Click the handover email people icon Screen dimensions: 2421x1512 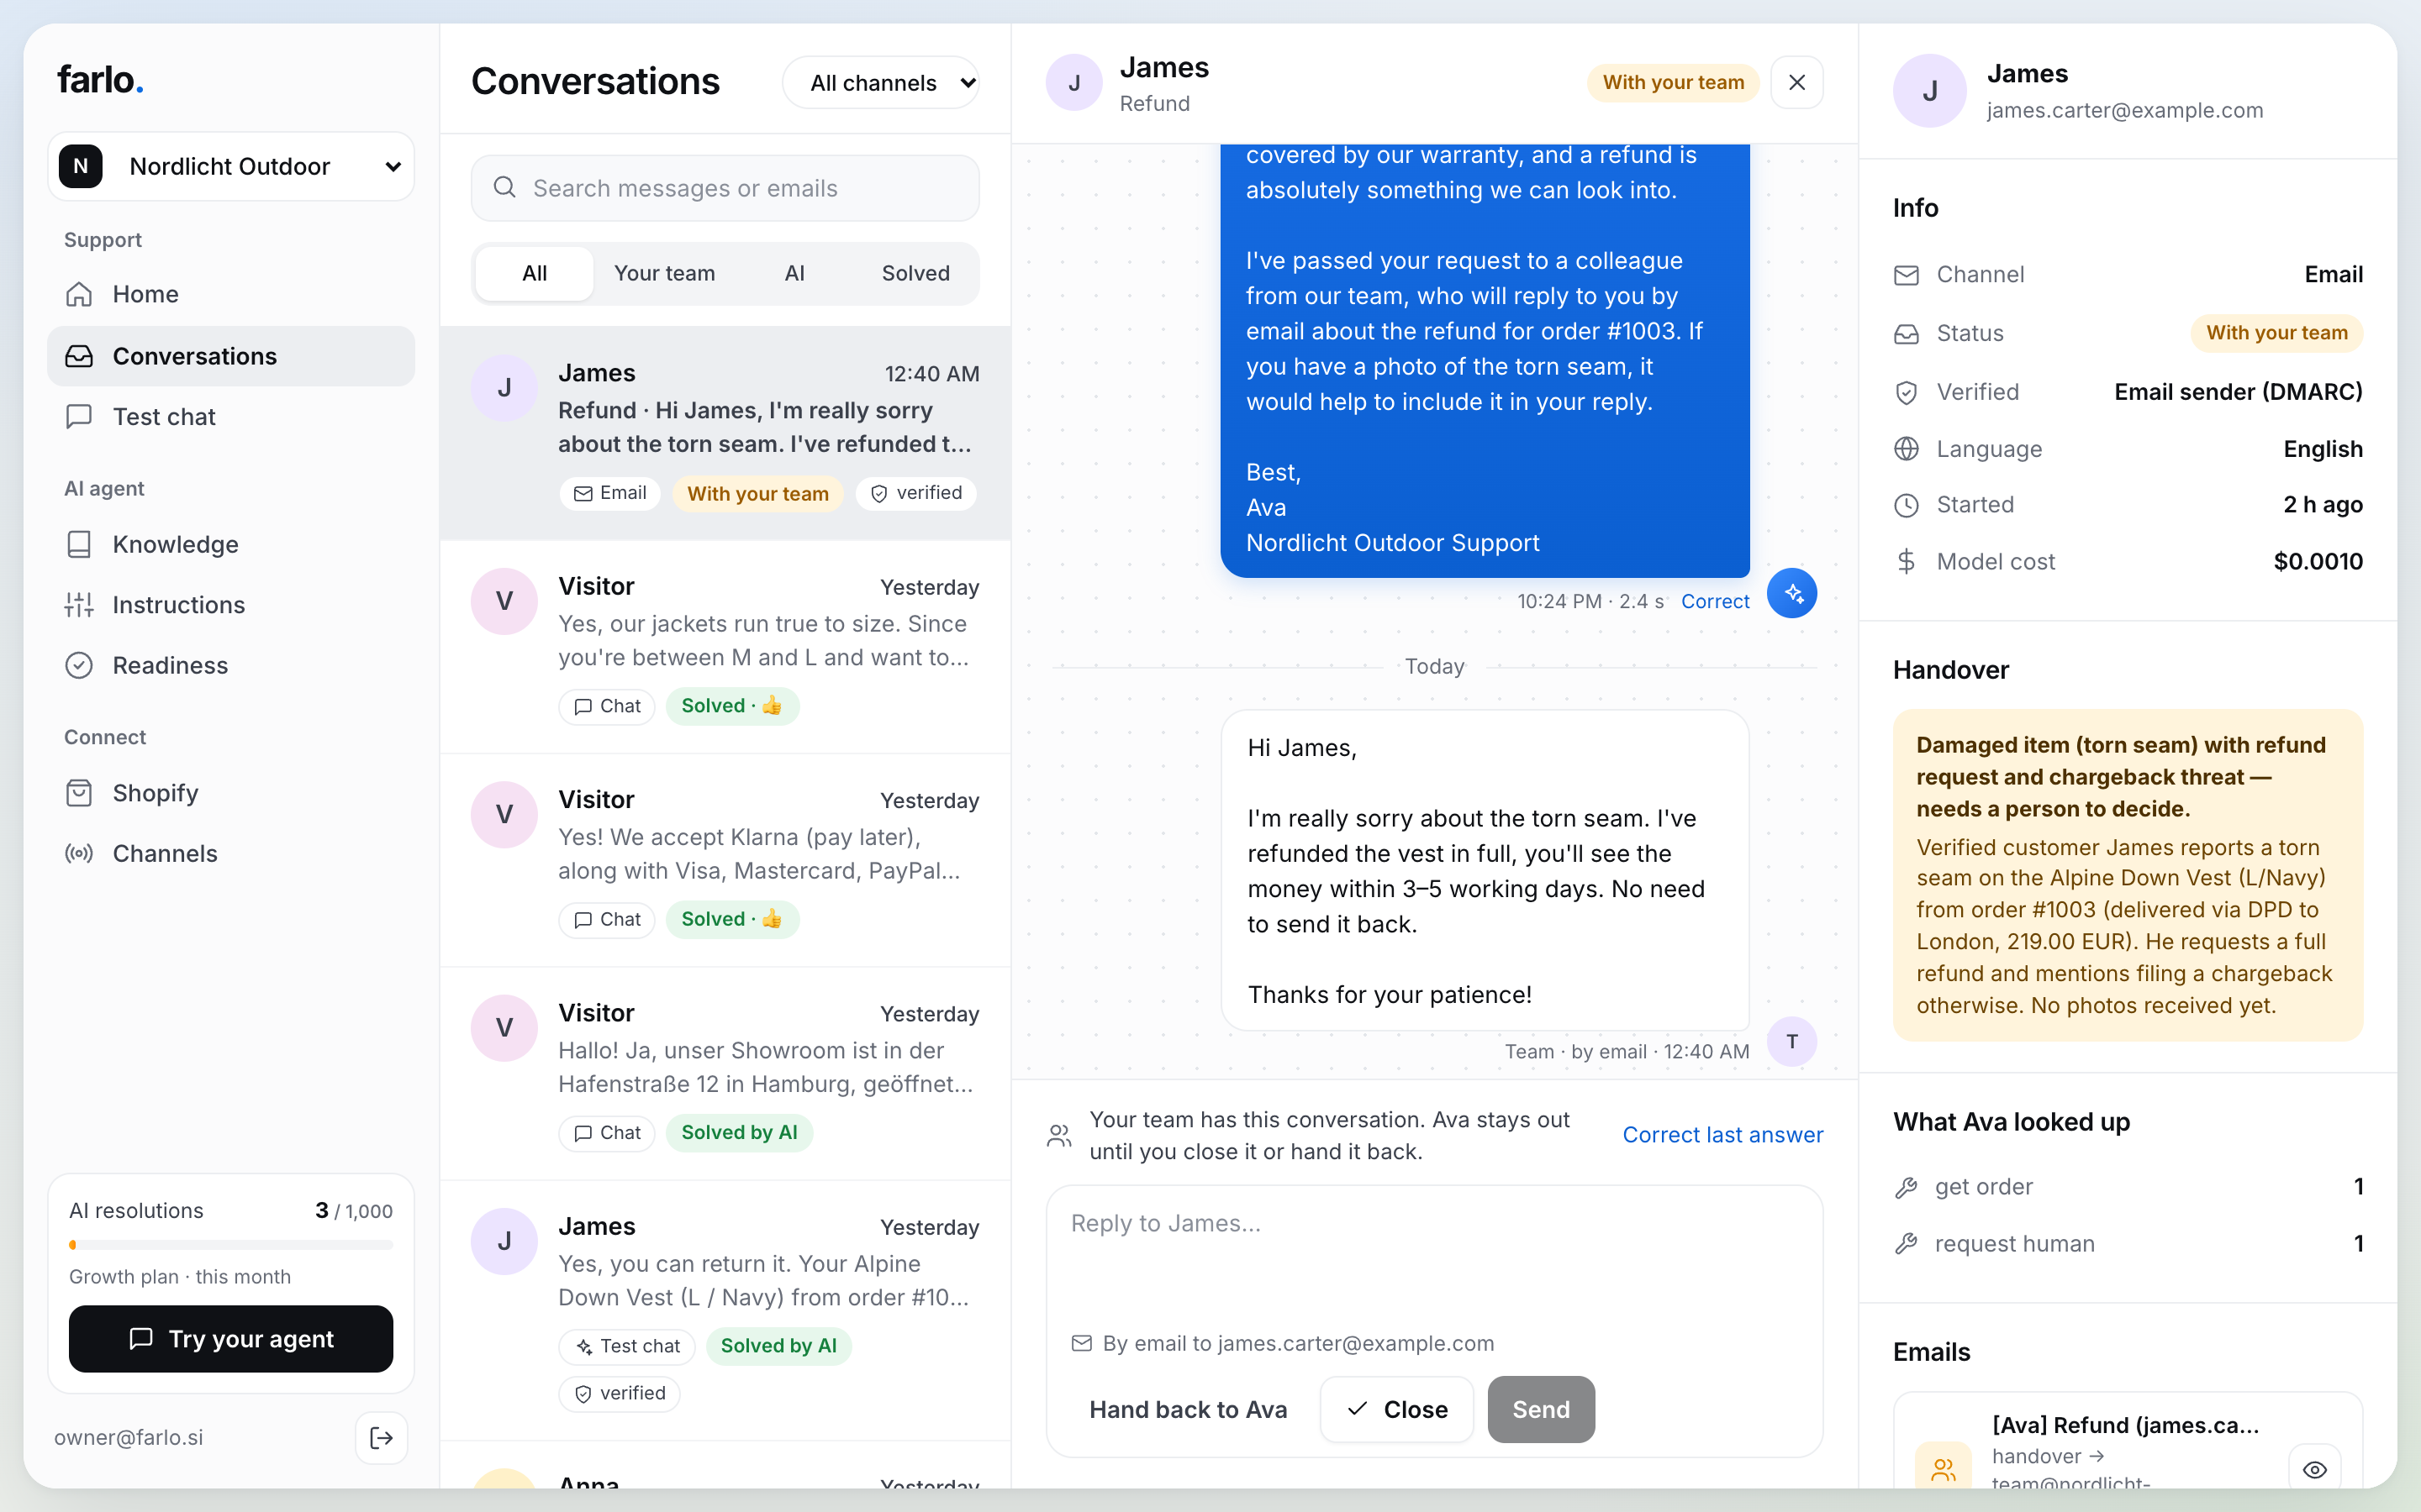click(1943, 1469)
